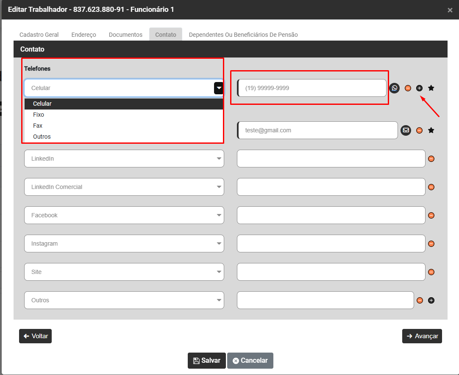Remove the email row with minus icon

click(419, 130)
